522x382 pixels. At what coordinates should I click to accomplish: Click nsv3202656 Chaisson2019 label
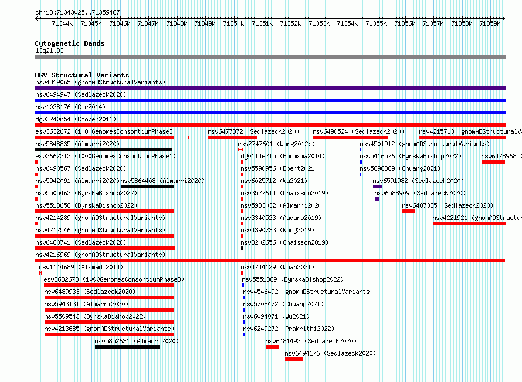click(284, 242)
